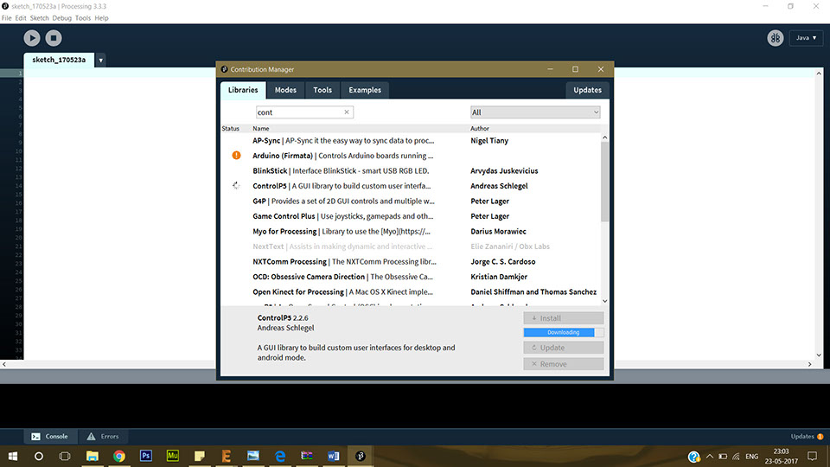Select the sketch_170523a tab
Image resolution: width=830 pixels, height=467 pixels.
click(59, 60)
